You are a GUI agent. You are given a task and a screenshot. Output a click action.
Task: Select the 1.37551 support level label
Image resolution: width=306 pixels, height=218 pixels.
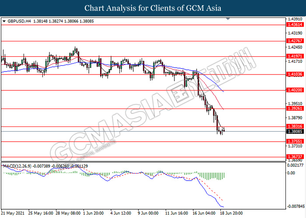(295, 141)
